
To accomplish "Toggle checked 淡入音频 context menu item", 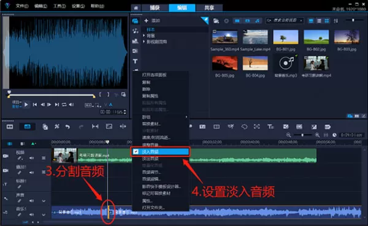I will (160, 152).
